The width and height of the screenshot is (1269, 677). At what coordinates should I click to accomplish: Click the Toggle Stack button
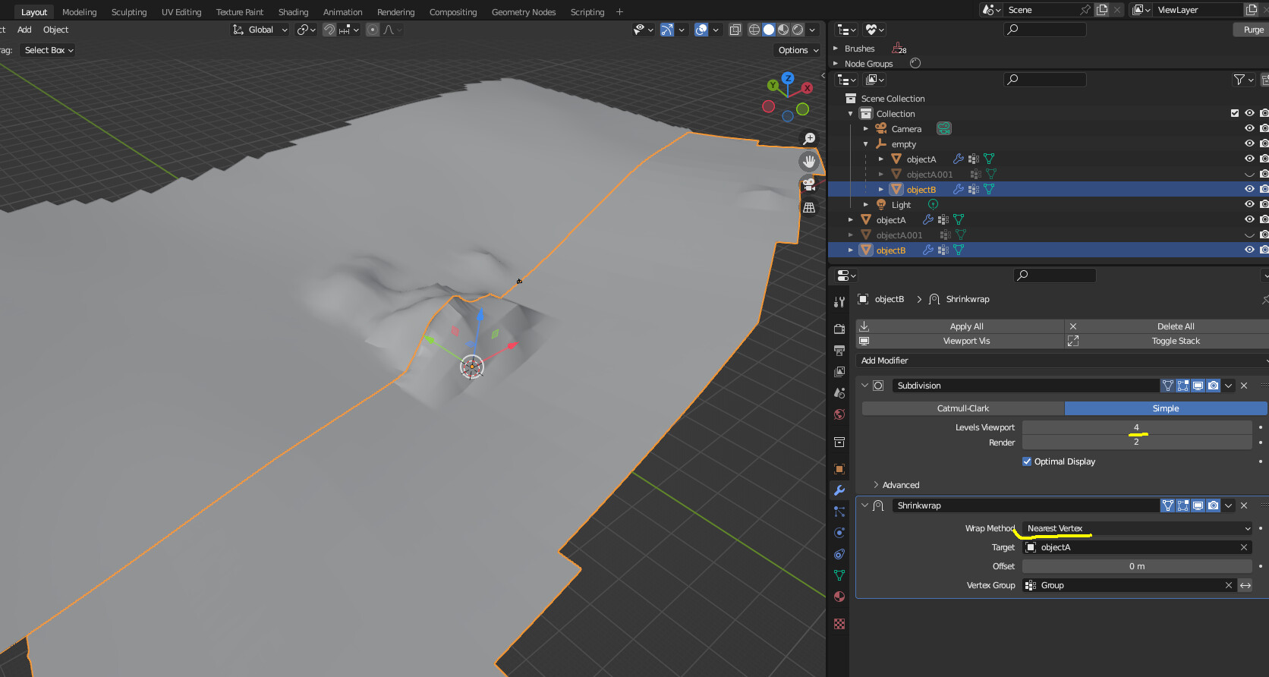(1167, 341)
